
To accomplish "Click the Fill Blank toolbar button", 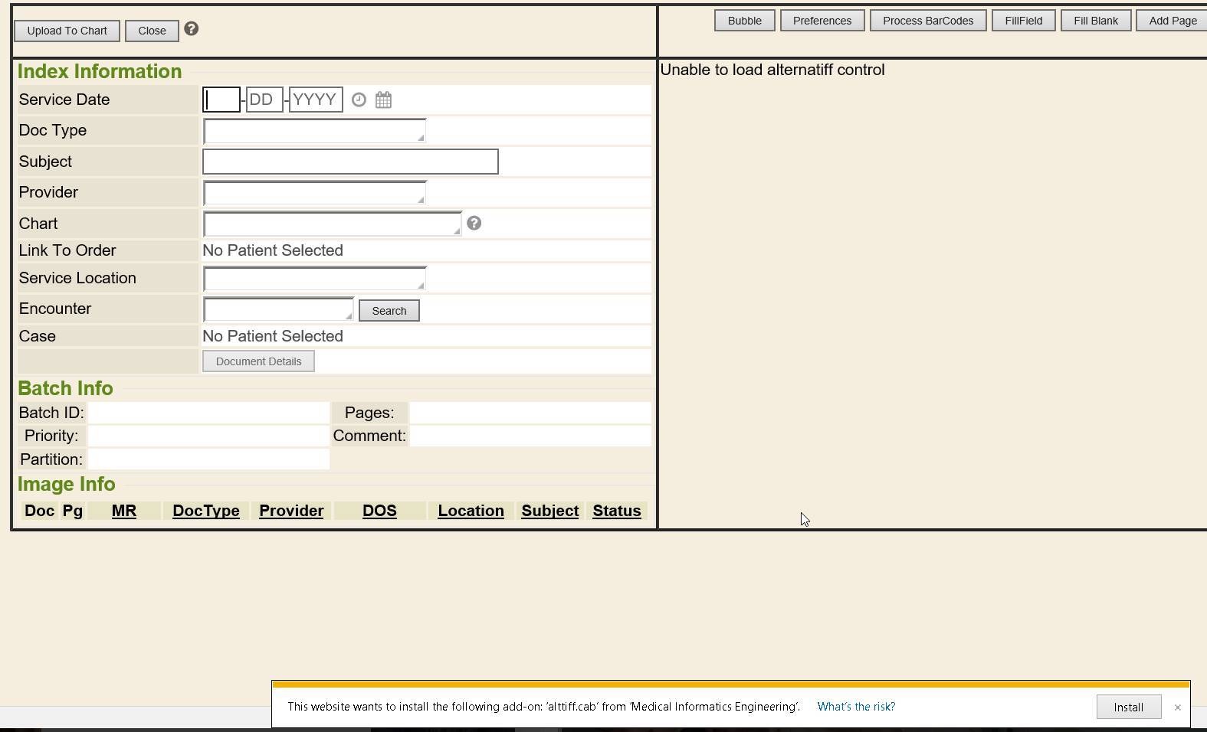I will pyautogui.click(x=1095, y=21).
